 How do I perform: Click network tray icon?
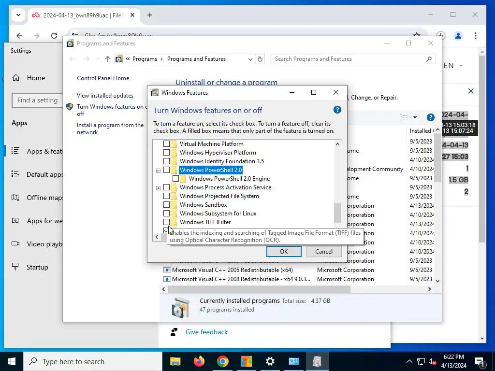[x=421, y=361]
